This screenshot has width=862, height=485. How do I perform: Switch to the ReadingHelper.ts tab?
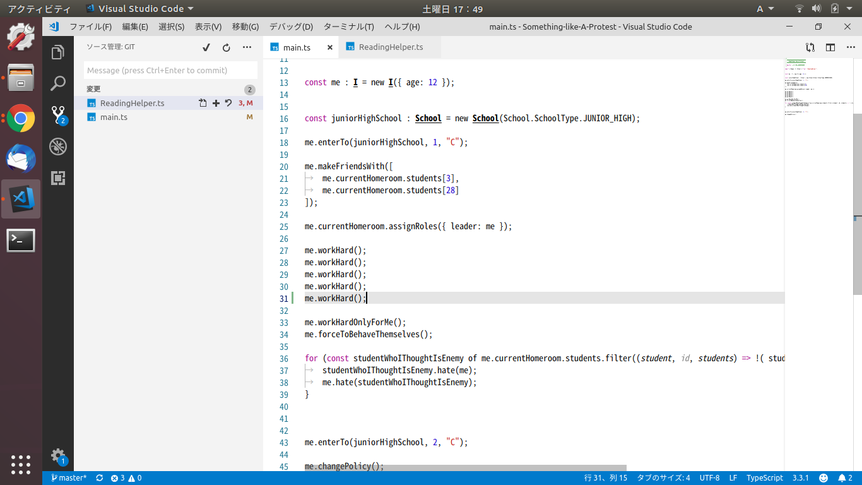390,47
